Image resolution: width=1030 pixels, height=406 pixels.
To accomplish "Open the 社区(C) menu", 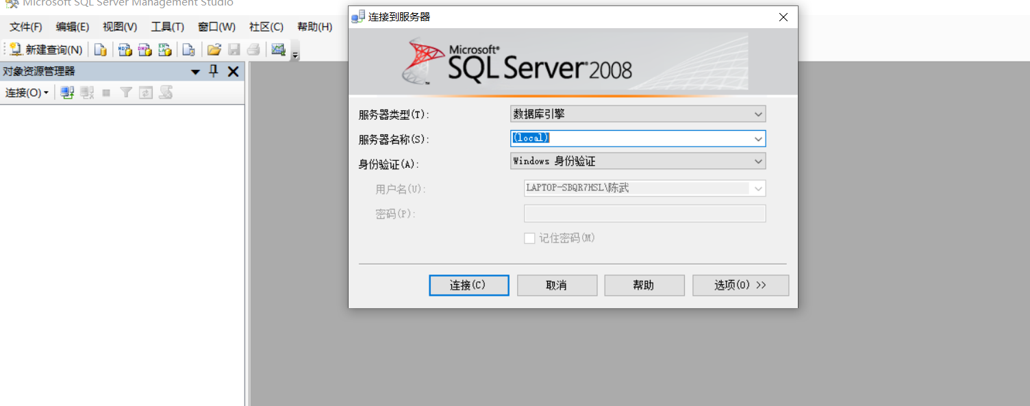I will pyautogui.click(x=266, y=27).
